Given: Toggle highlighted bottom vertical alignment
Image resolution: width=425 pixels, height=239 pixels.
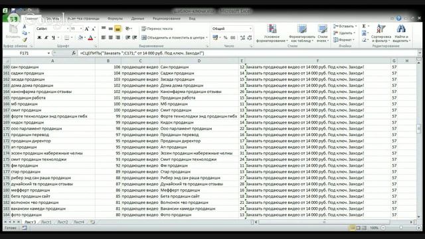Looking at the screenshot, I should tap(118, 29).
